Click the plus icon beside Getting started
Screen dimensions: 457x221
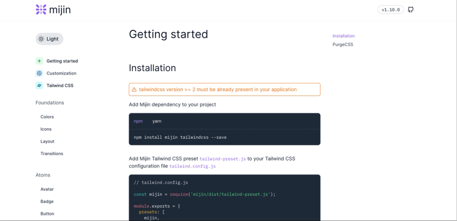coord(39,61)
